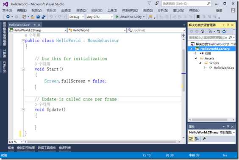The width and height of the screenshot is (239, 160).
Task: Click the Open File folder icon
Action: (33, 17)
